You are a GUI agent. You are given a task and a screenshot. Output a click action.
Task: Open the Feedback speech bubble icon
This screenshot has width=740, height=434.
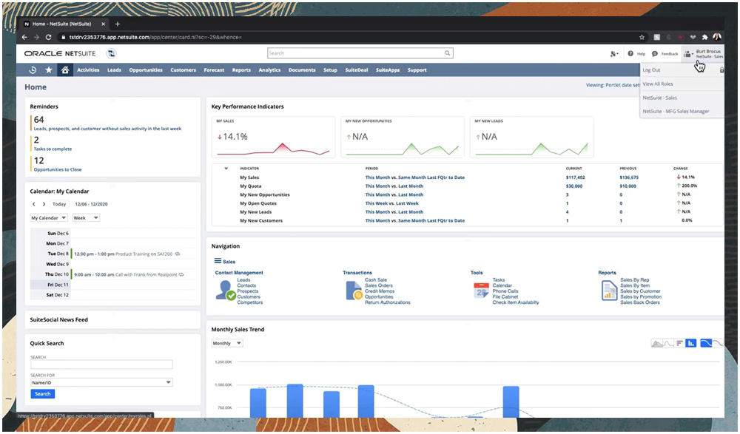655,54
